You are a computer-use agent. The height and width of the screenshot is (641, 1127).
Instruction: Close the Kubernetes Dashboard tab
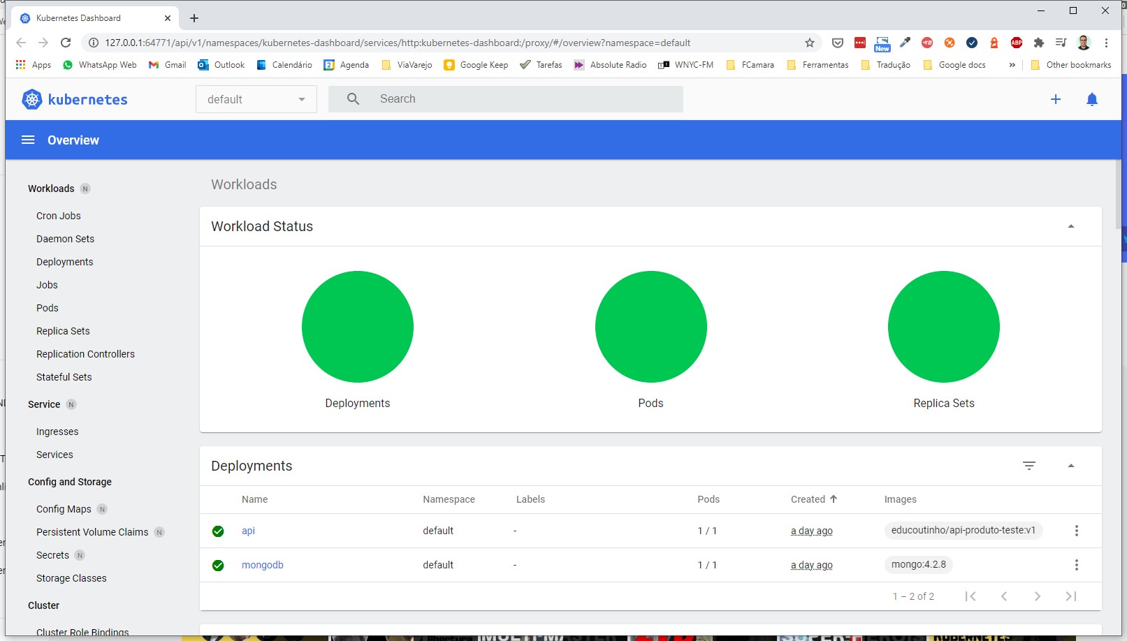coord(167,18)
